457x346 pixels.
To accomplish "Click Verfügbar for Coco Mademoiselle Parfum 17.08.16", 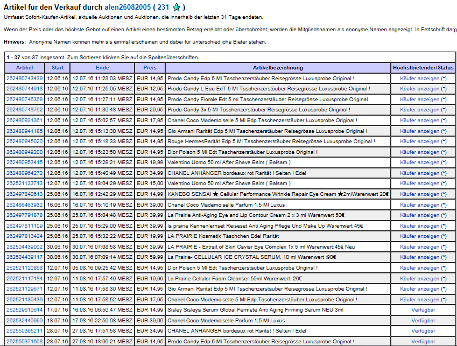I will click(423, 320).
